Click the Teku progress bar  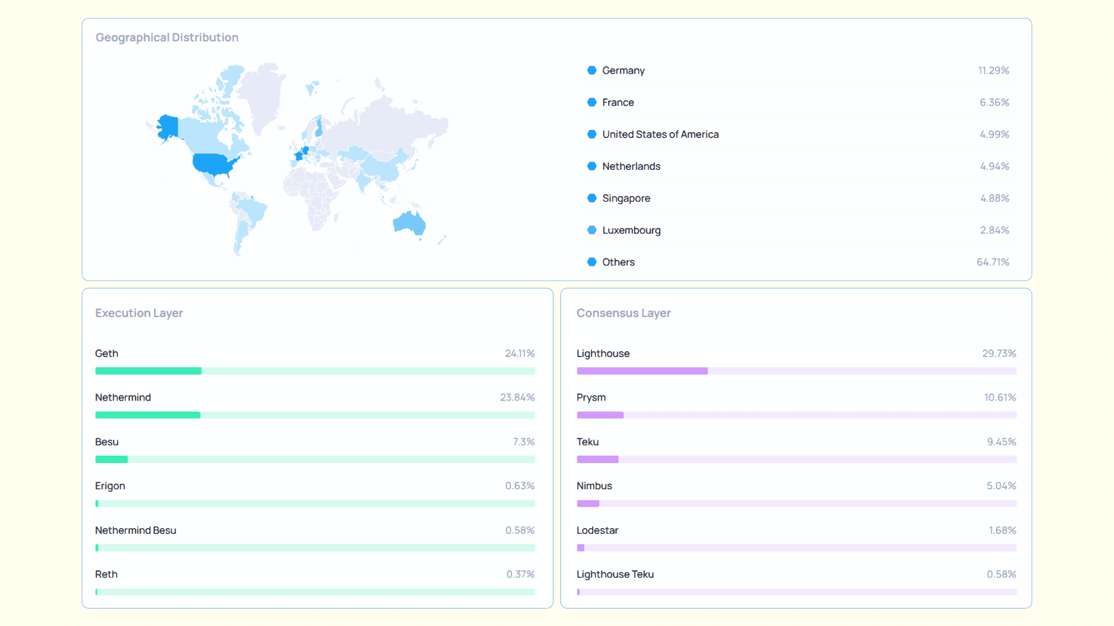tap(796, 459)
